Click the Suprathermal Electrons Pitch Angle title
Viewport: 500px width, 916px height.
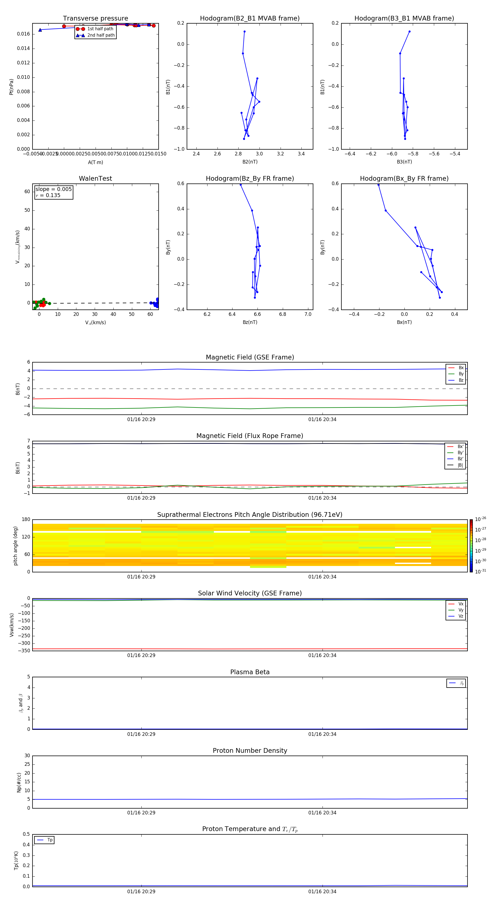[250, 515]
